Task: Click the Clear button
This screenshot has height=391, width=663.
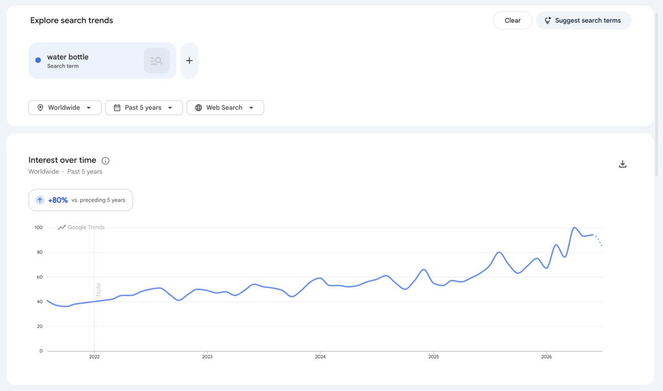Action: click(512, 20)
